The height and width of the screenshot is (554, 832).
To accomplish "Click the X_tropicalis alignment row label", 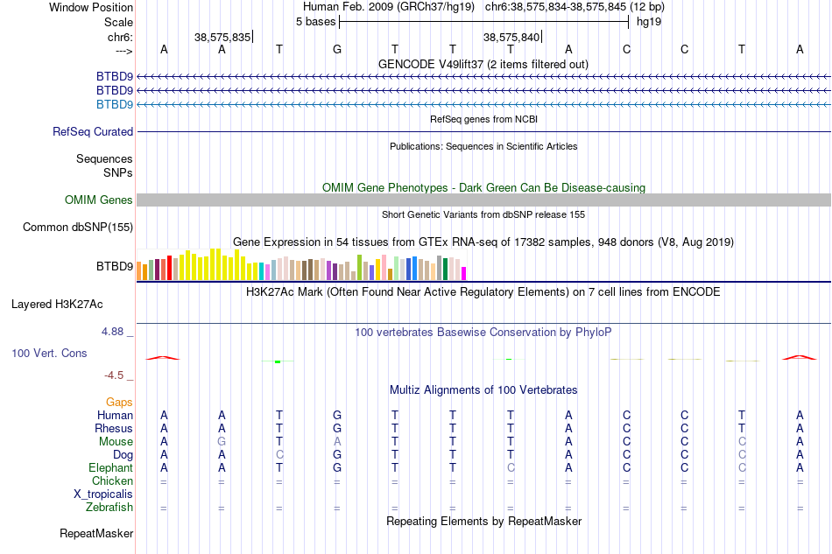I will [x=103, y=494].
